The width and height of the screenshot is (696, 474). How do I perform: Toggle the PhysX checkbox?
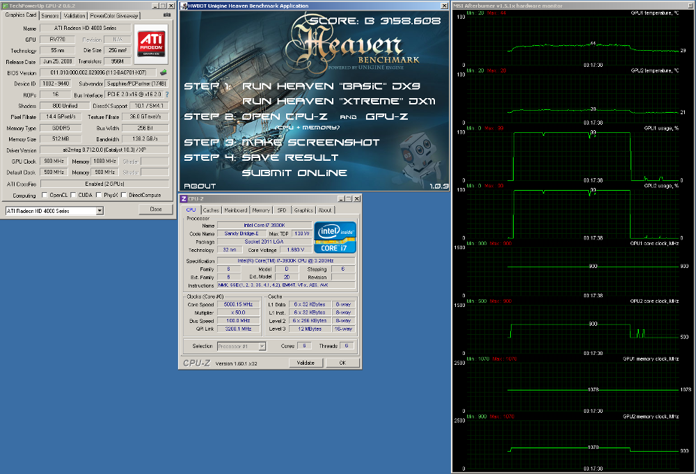pos(99,195)
